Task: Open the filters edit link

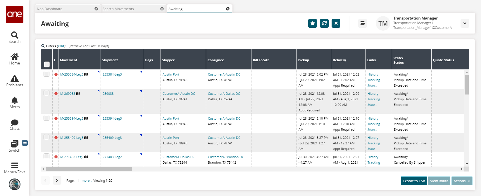Action: [61, 46]
